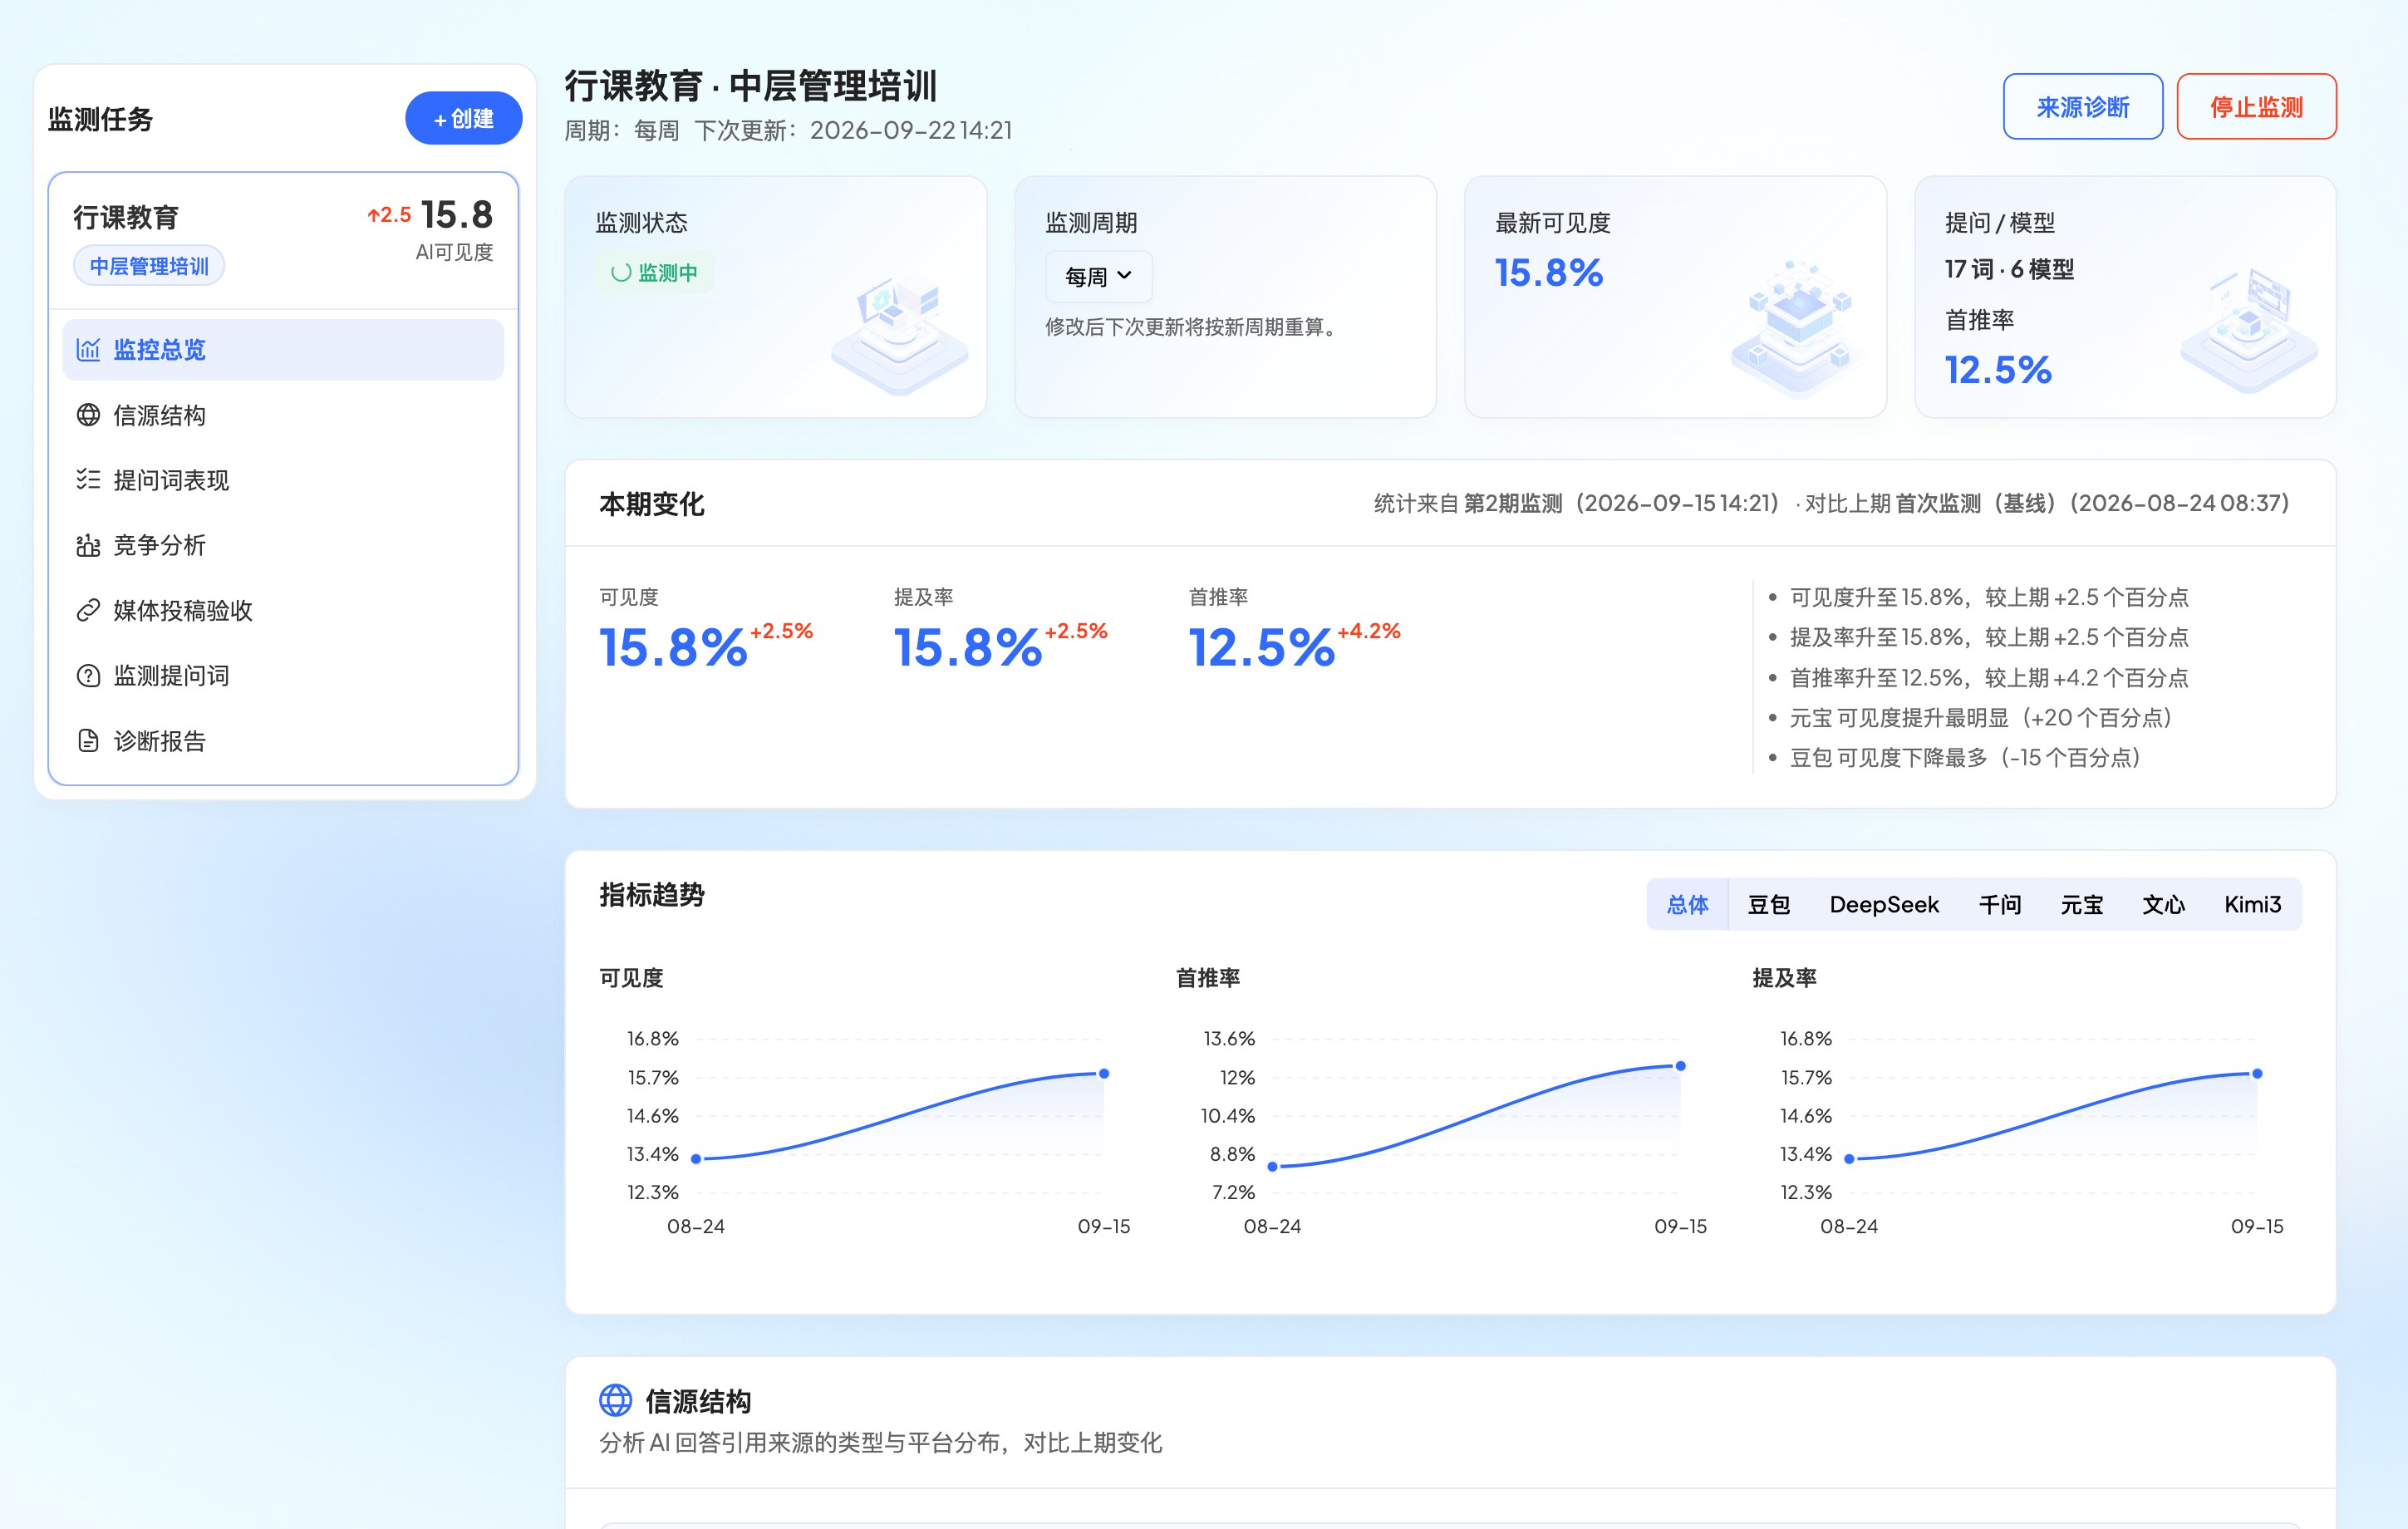
Task: Select the 千问 model tab
Action: (2000, 904)
